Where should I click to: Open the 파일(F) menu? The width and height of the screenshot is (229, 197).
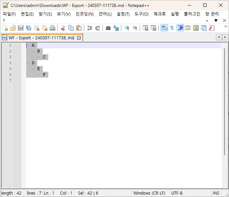[x=9, y=14]
